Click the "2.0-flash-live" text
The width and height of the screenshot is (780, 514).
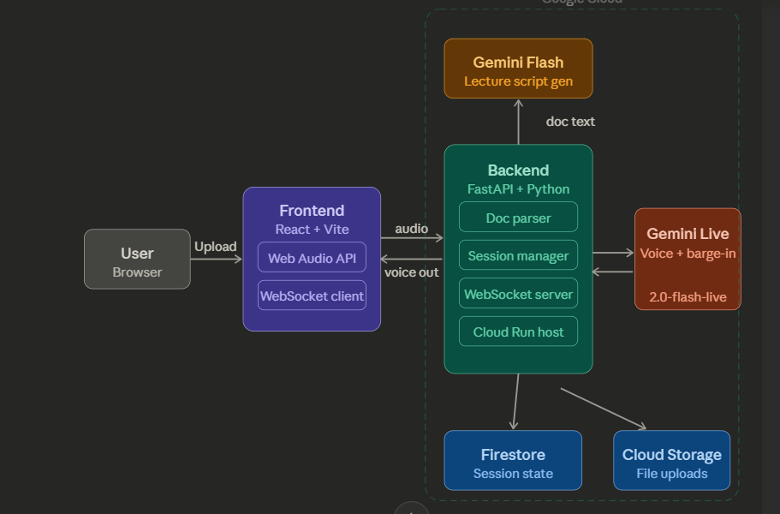tap(688, 297)
